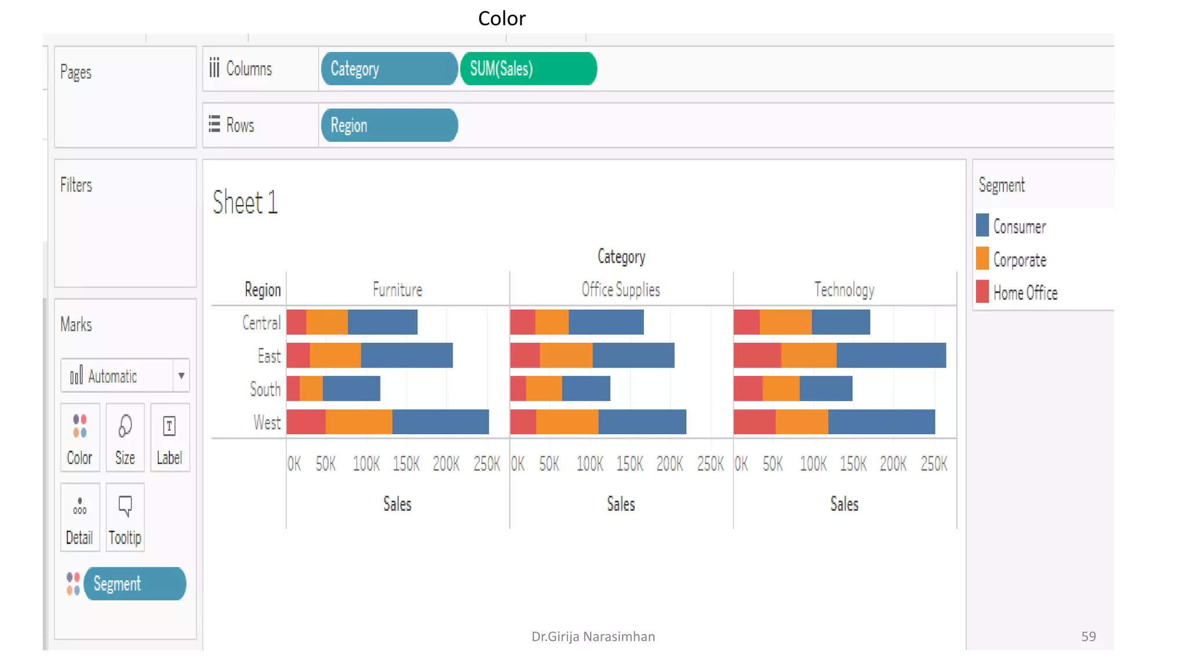The height and width of the screenshot is (667, 1187).
Task: Open the Color marks card
Action: (80, 438)
